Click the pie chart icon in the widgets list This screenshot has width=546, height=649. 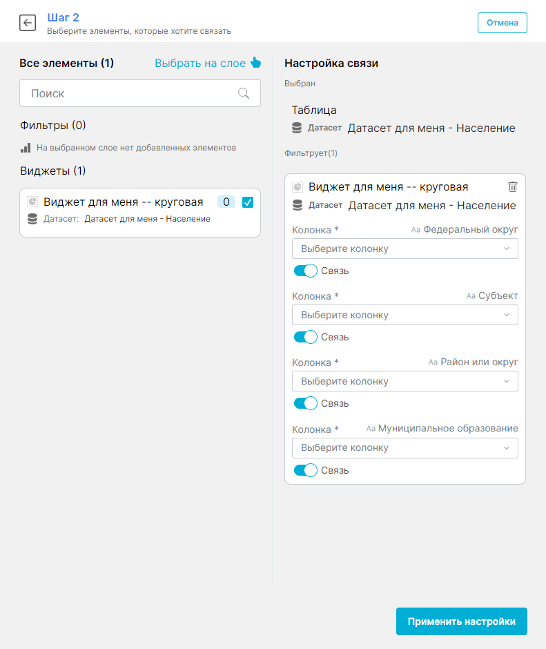coord(32,202)
